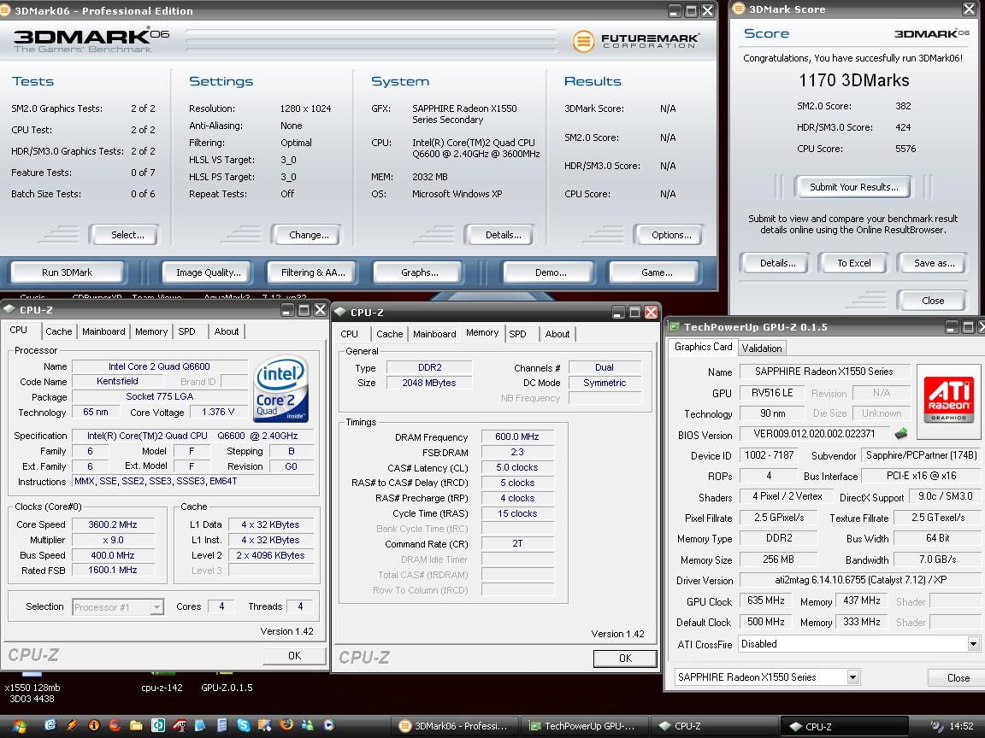Open Skype from the quick launch bar

pos(244,725)
